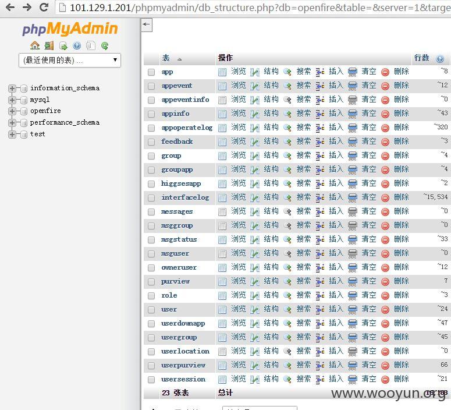Viewport: 451px width, 410px height.
Task: Select the openfire database in tree
Action: coord(45,111)
